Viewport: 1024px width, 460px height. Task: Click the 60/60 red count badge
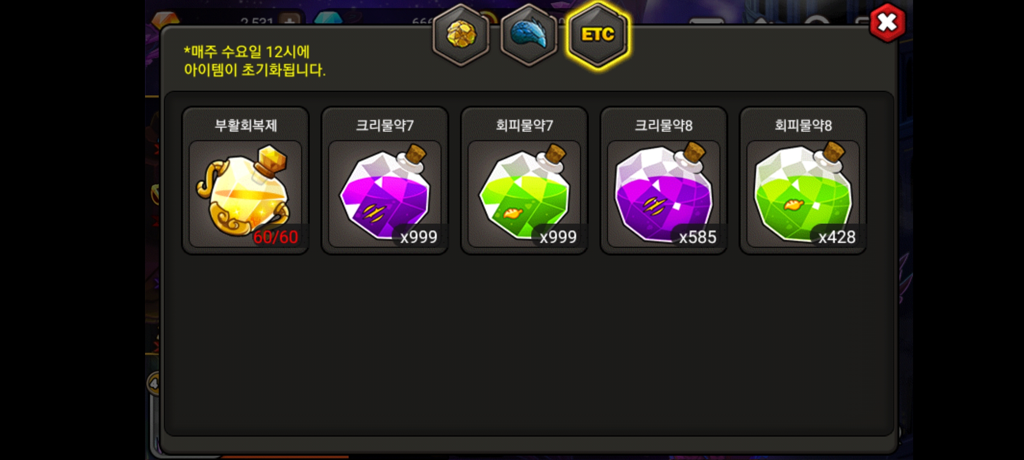276,237
